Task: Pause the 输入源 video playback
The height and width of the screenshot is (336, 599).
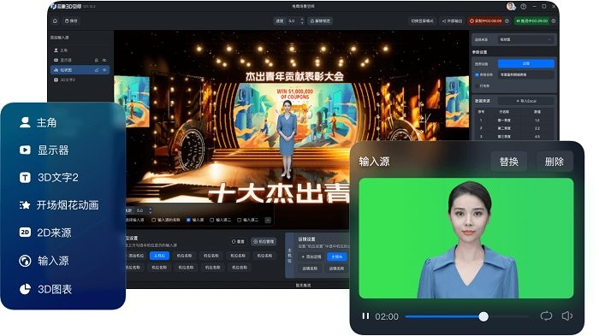Action: [x=365, y=316]
